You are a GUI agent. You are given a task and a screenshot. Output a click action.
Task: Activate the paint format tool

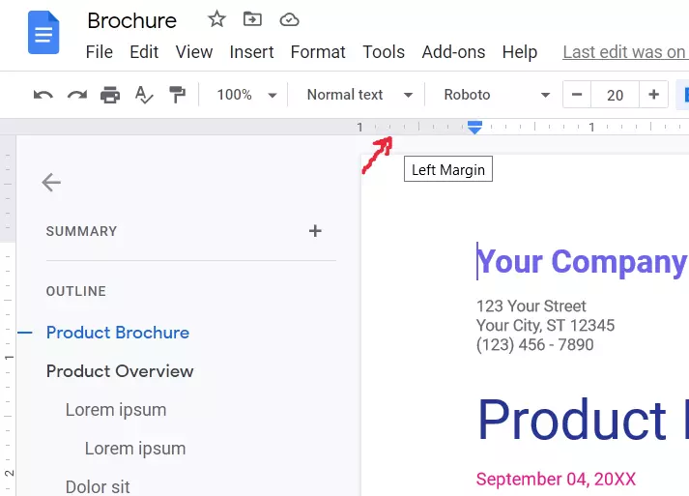(x=178, y=95)
